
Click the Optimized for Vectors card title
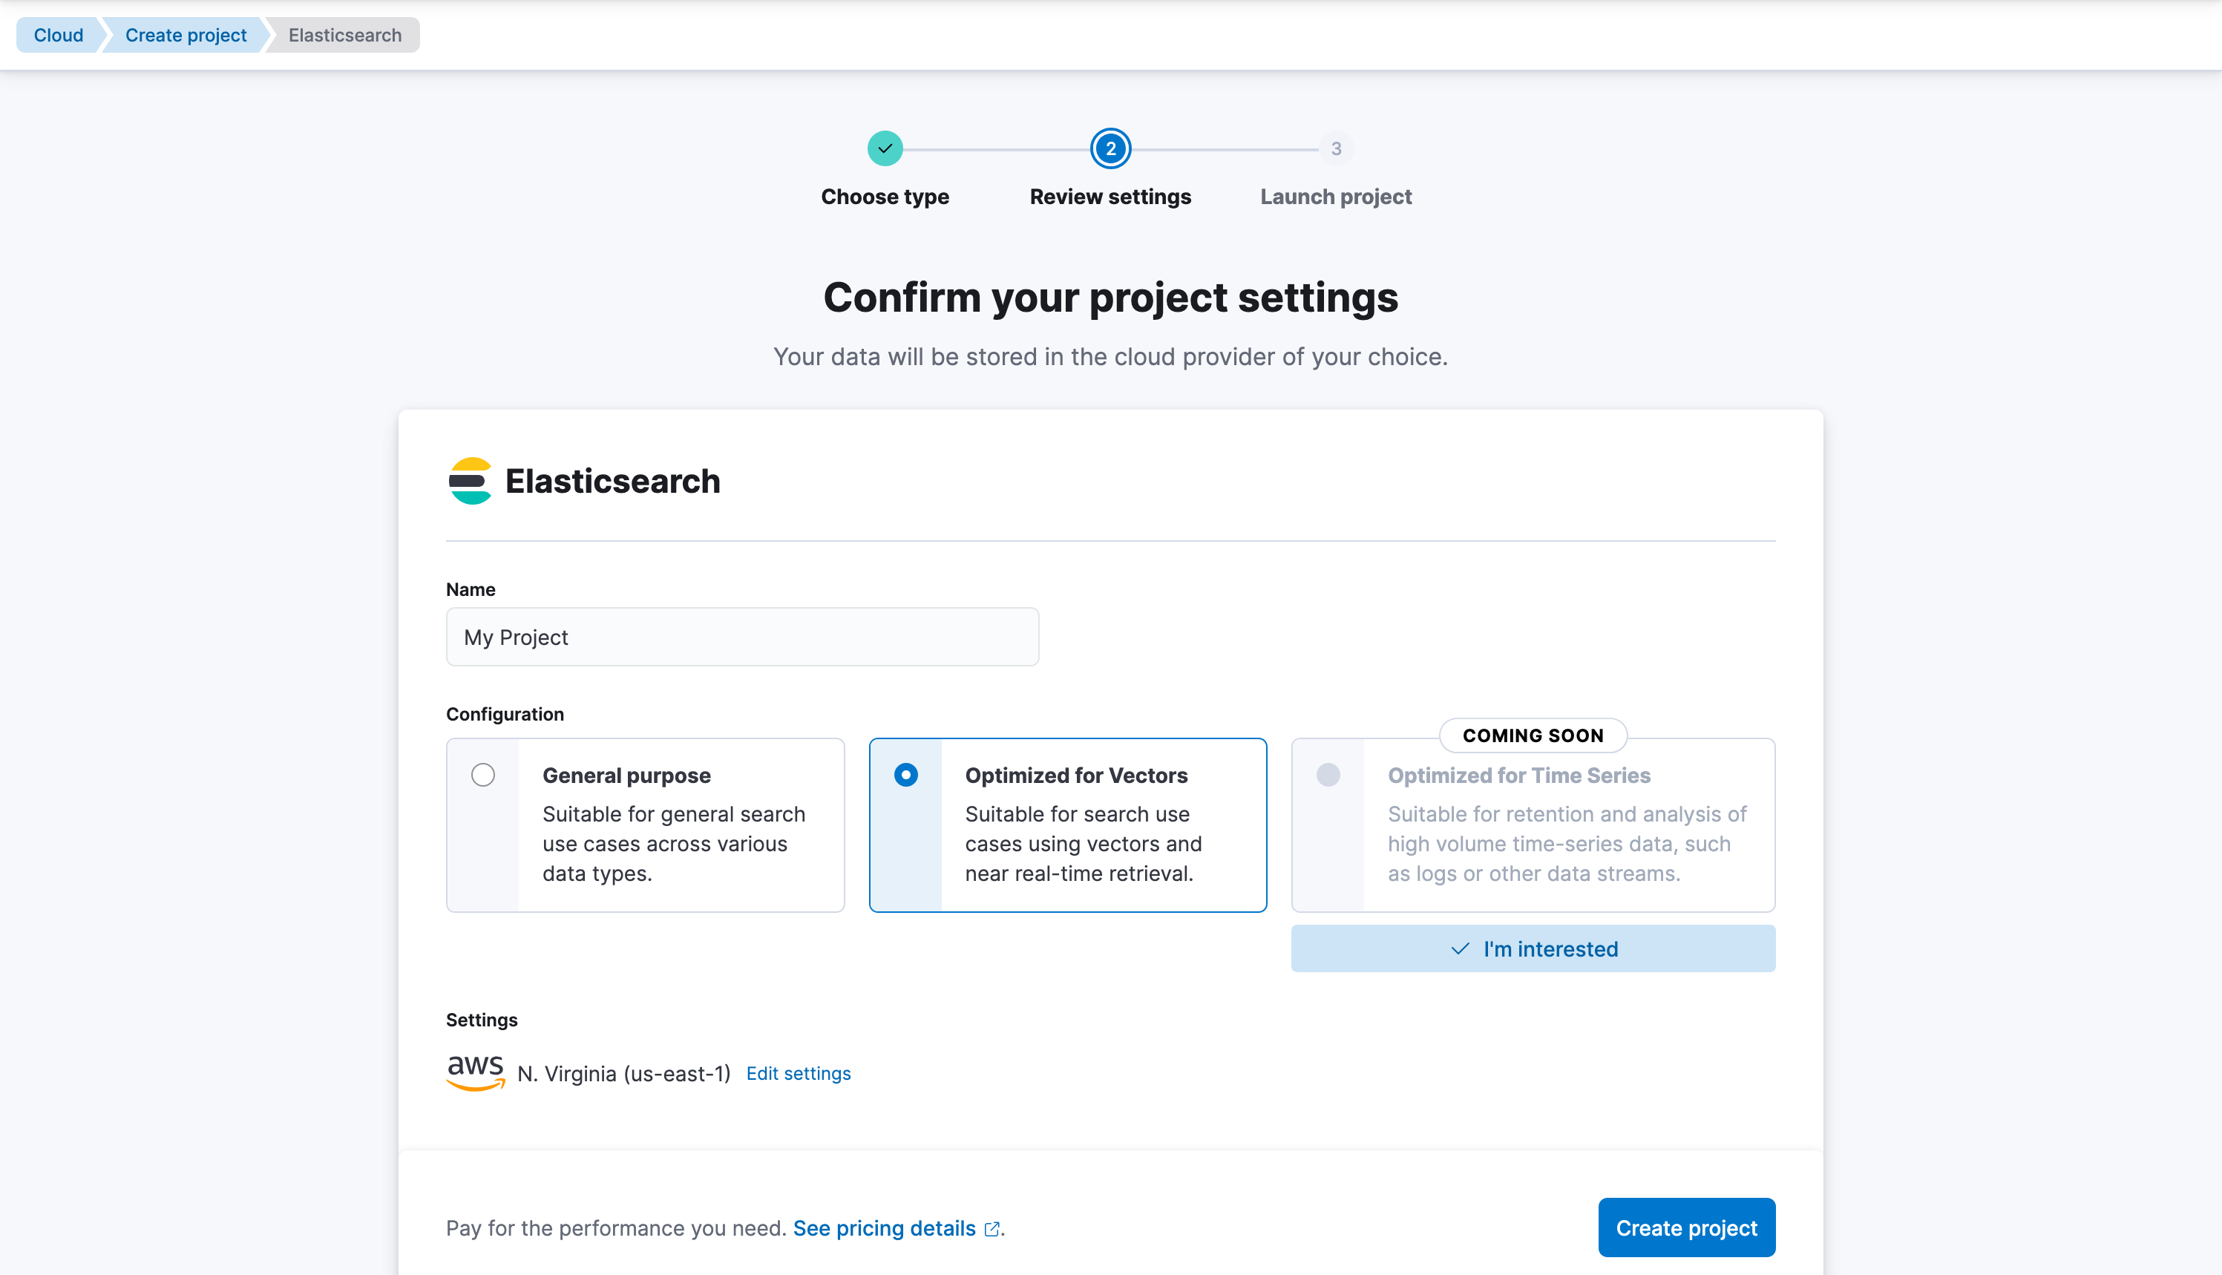pyautogui.click(x=1076, y=776)
